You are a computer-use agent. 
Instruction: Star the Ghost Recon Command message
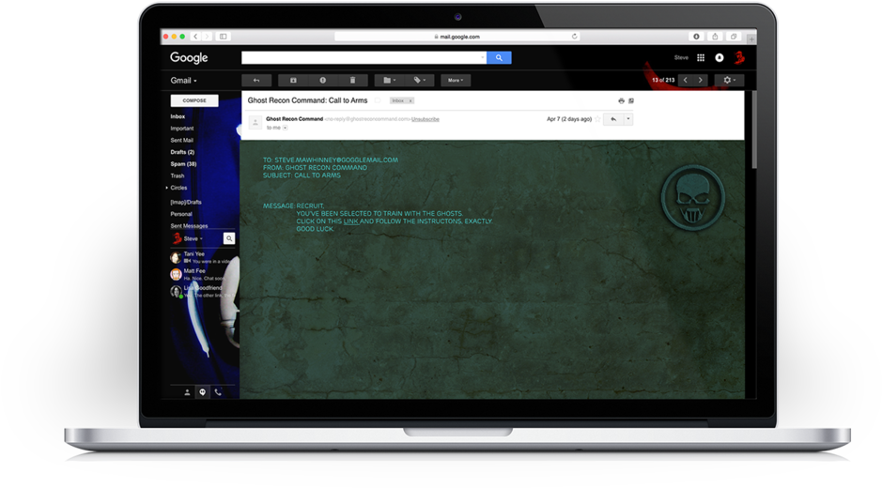point(598,119)
